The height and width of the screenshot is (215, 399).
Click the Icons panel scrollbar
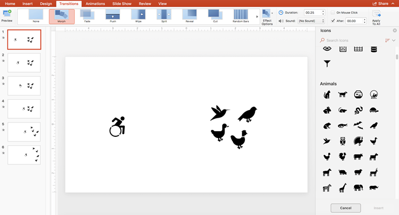397,57
